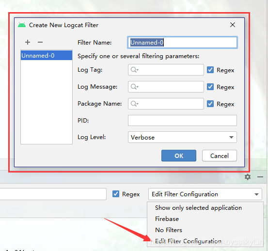Open Log Tag search history magnifier

(x=134, y=70)
